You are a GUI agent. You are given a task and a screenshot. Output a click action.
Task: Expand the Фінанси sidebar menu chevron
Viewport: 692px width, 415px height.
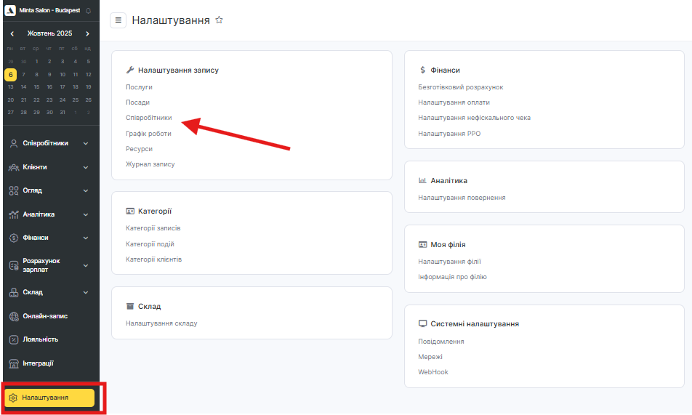point(86,238)
